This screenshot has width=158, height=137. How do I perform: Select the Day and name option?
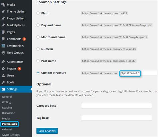point(38,25)
